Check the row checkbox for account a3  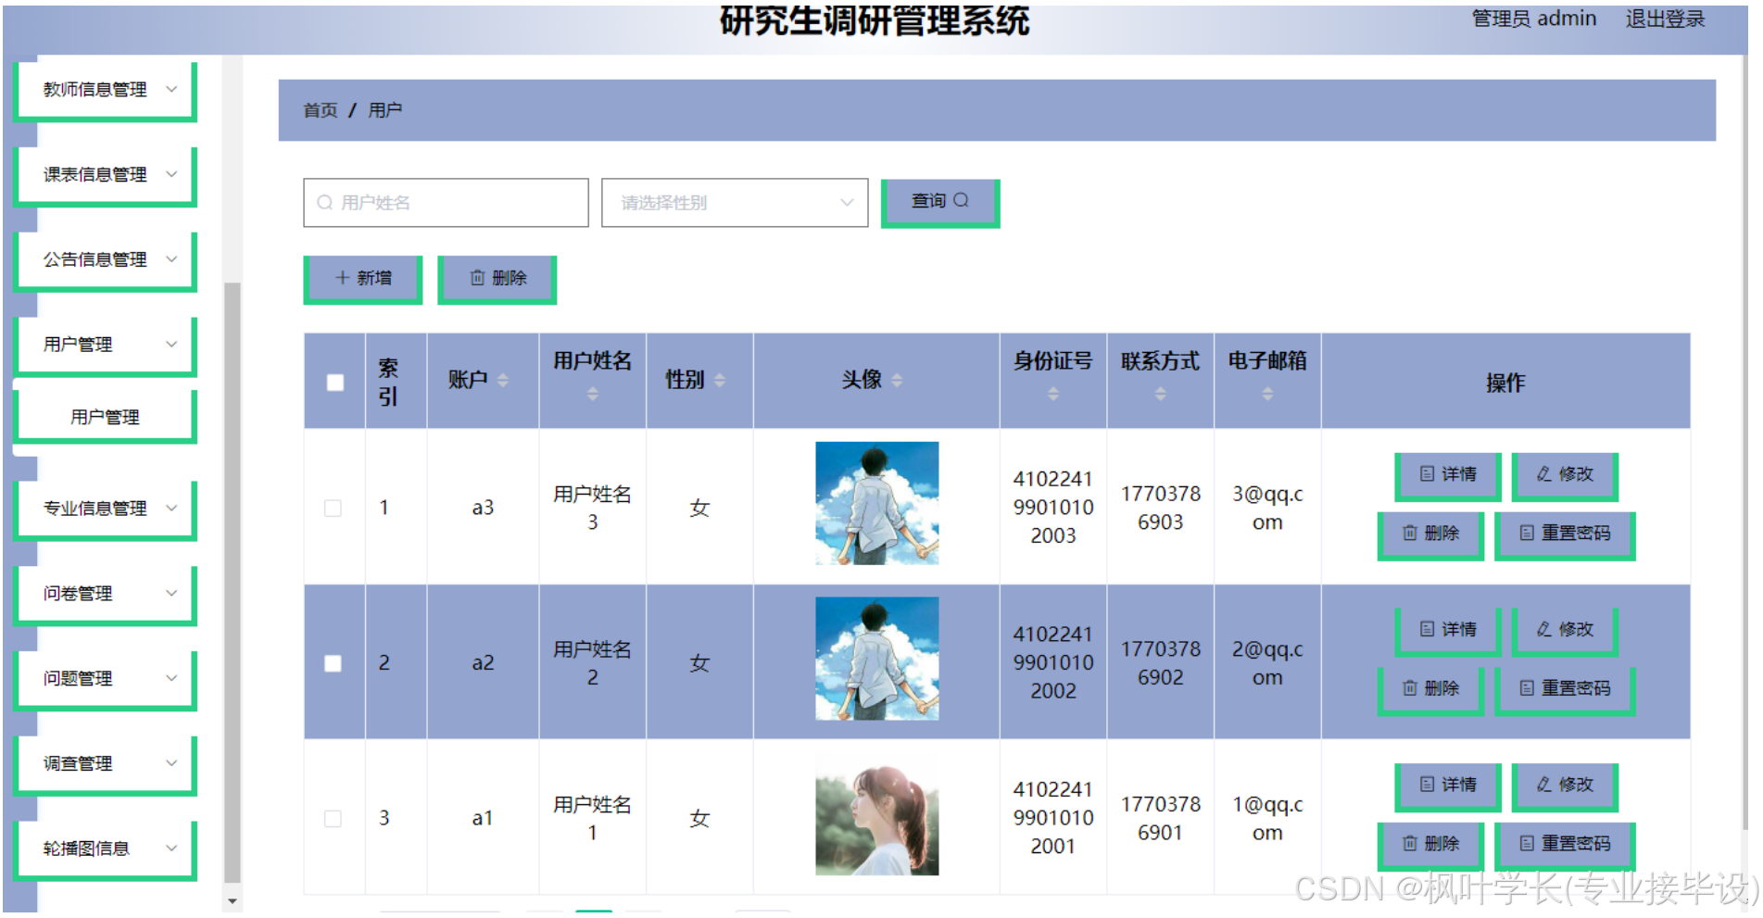[x=334, y=509]
